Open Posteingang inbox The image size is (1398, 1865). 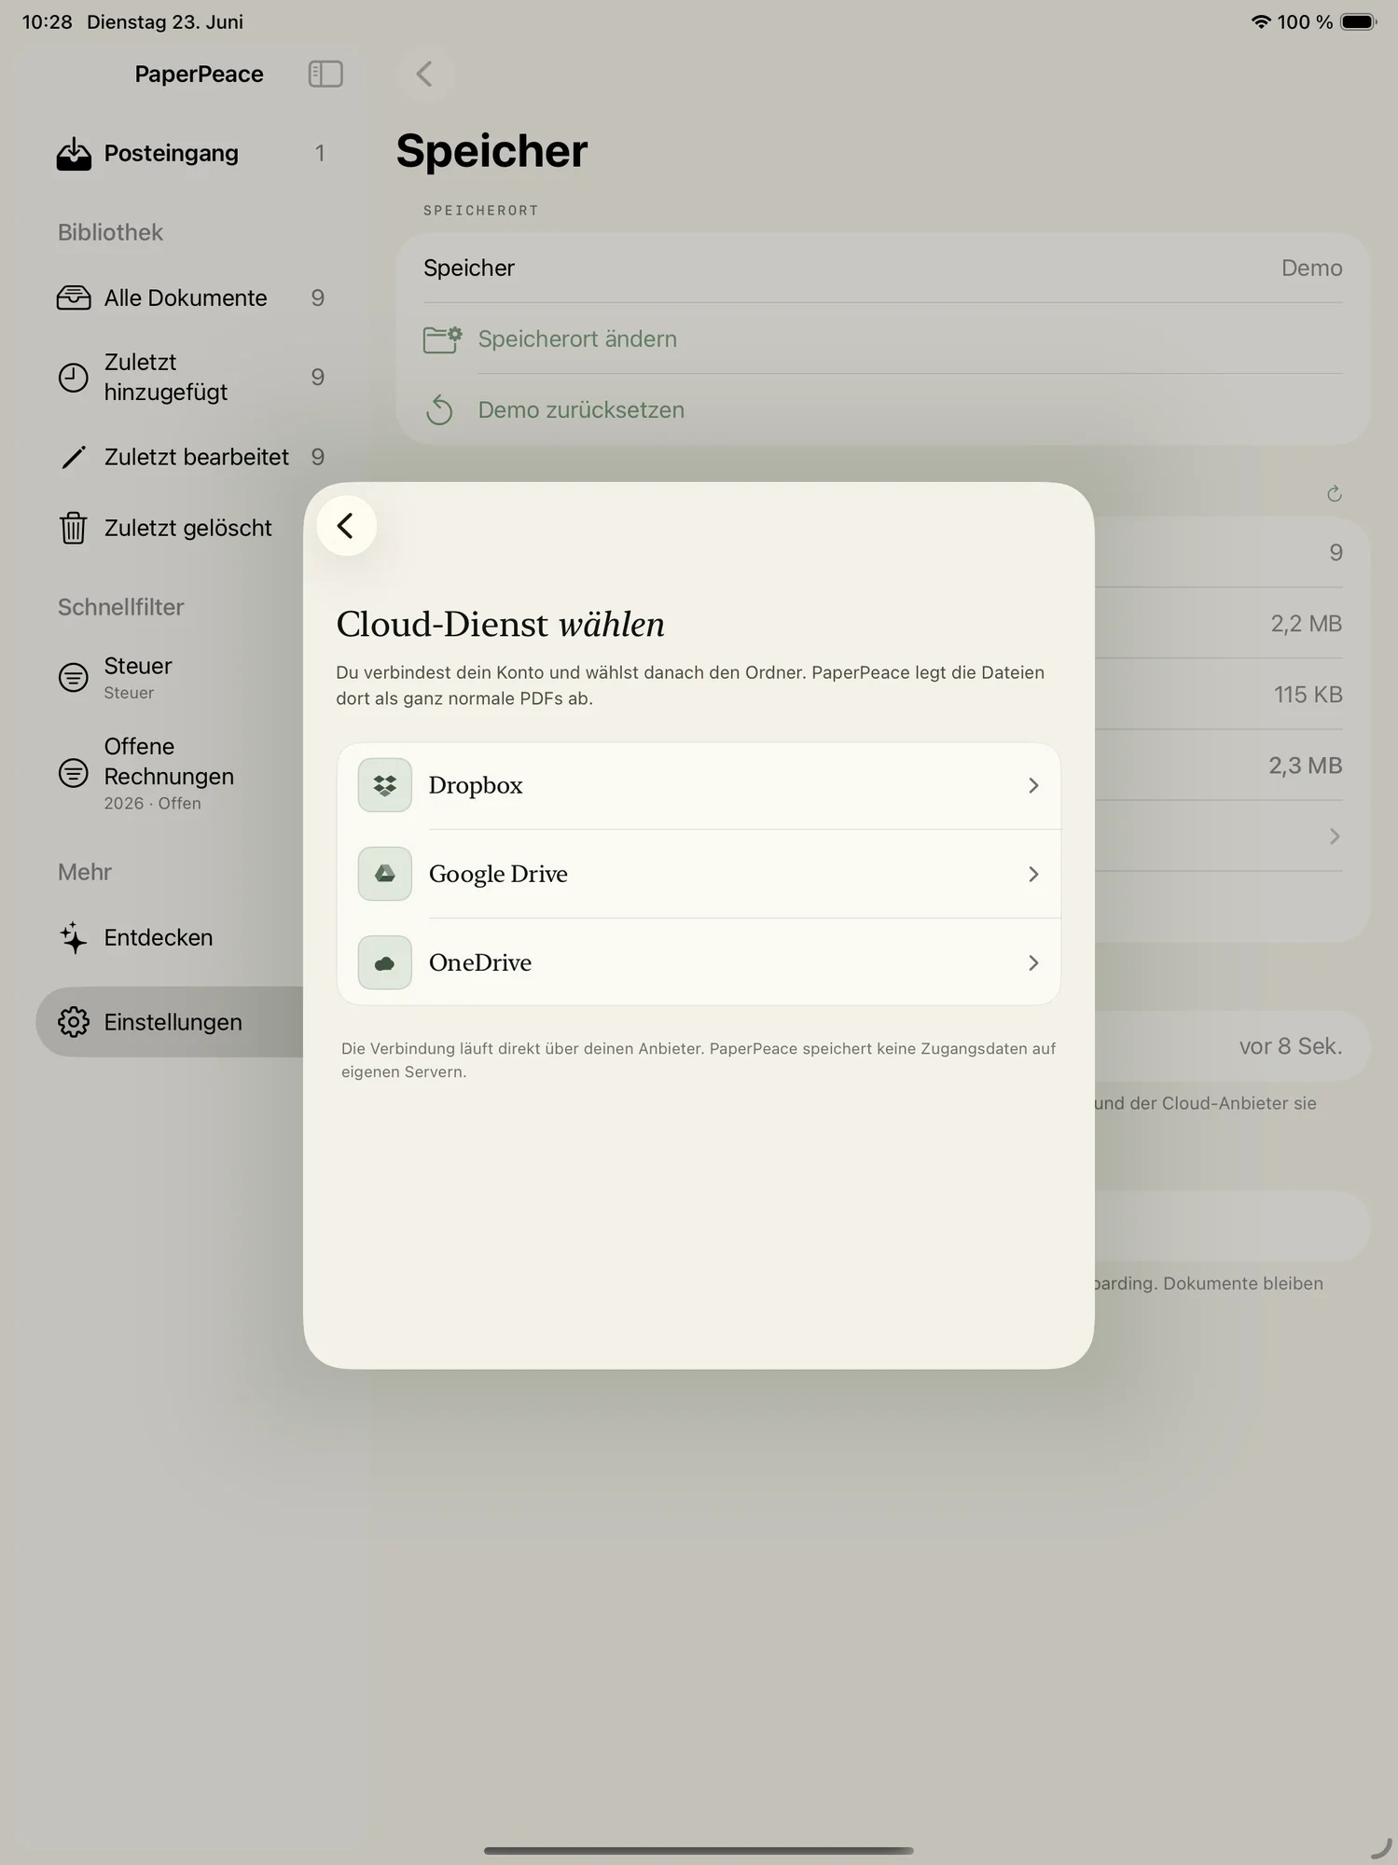191,153
